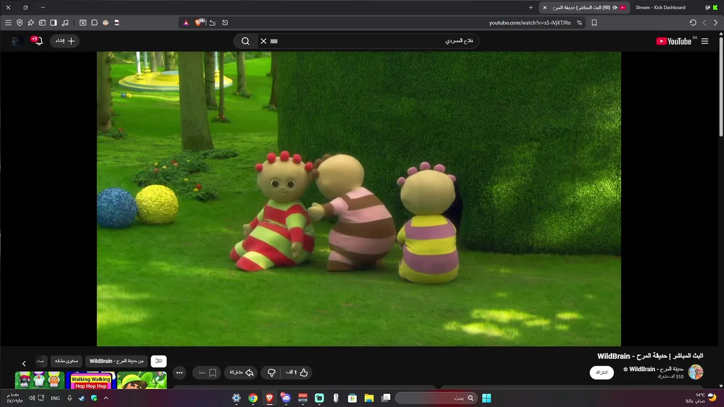The height and width of the screenshot is (407, 724).
Task: Share the video
Action: [241, 373]
